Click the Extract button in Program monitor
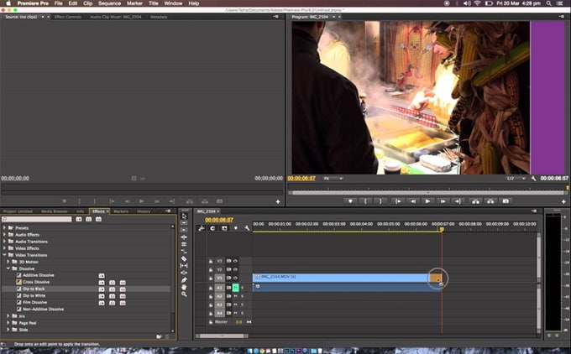 click(x=490, y=201)
